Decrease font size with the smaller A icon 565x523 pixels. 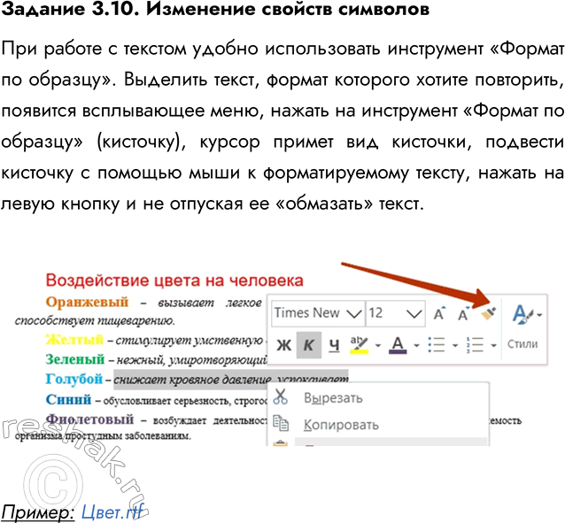pyautogui.click(x=463, y=314)
